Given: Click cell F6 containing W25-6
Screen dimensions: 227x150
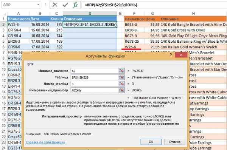Looking at the screenshot, I should (x=134, y=47).
